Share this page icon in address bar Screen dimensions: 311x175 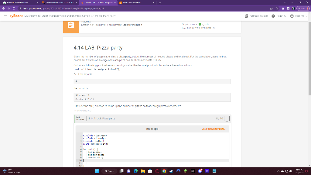271,9
